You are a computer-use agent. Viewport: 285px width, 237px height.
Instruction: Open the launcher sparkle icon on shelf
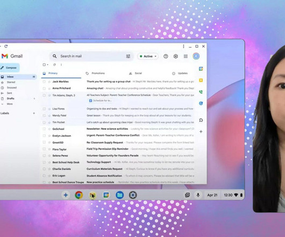point(66,195)
